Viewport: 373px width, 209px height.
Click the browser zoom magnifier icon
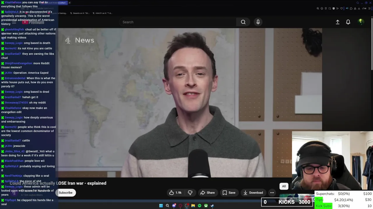318,8
